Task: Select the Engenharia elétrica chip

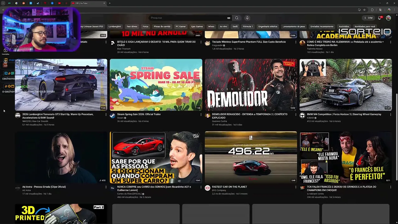Action: coord(268,26)
